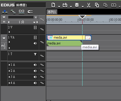
Task: Toggle sync lock for 2 V track
Action: (42, 29)
